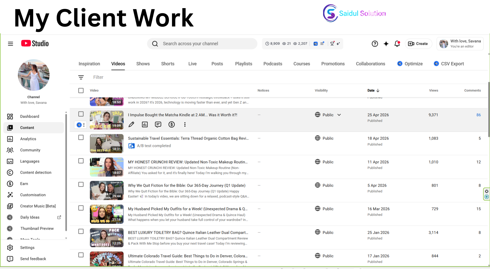Open the Optimize option
The width and height of the screenshot is (490, 275).
[x=410, y=64]
